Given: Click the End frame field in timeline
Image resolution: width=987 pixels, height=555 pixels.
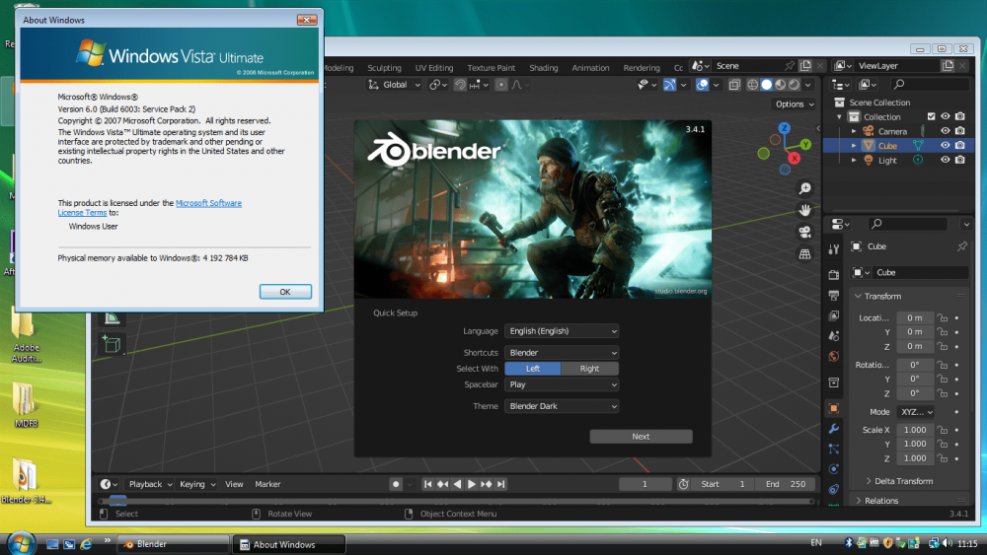Looking at the screenshot, I should (786, 484).
